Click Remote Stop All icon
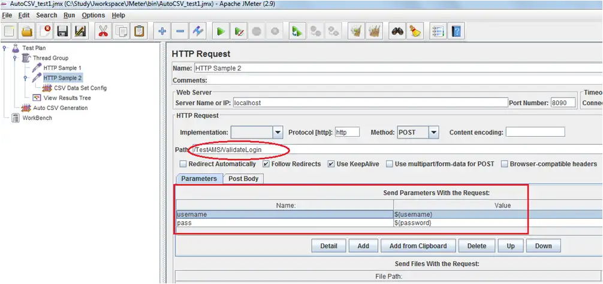 (315, 31)
